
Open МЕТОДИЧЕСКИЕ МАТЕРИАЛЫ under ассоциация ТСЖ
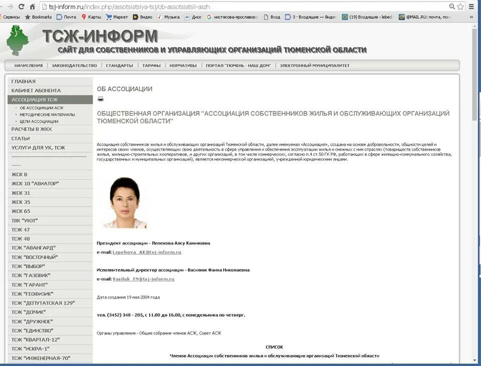[47, 114]
